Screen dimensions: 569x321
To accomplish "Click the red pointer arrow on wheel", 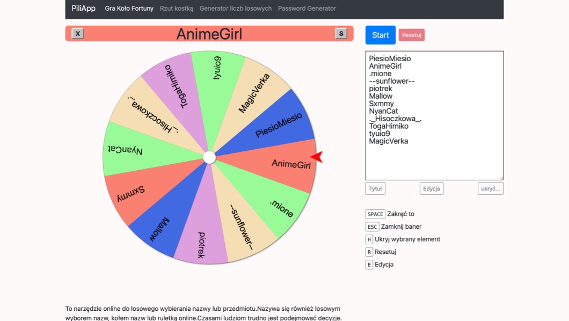I will (x=317, y=157).
